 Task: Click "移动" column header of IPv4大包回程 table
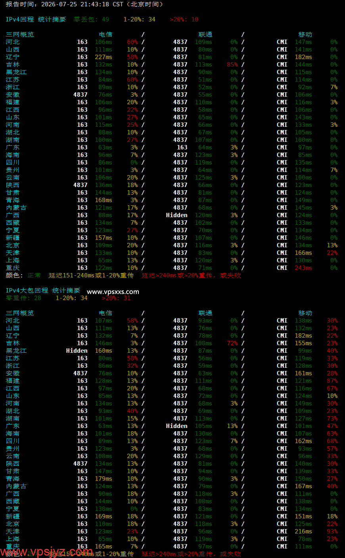305,313
